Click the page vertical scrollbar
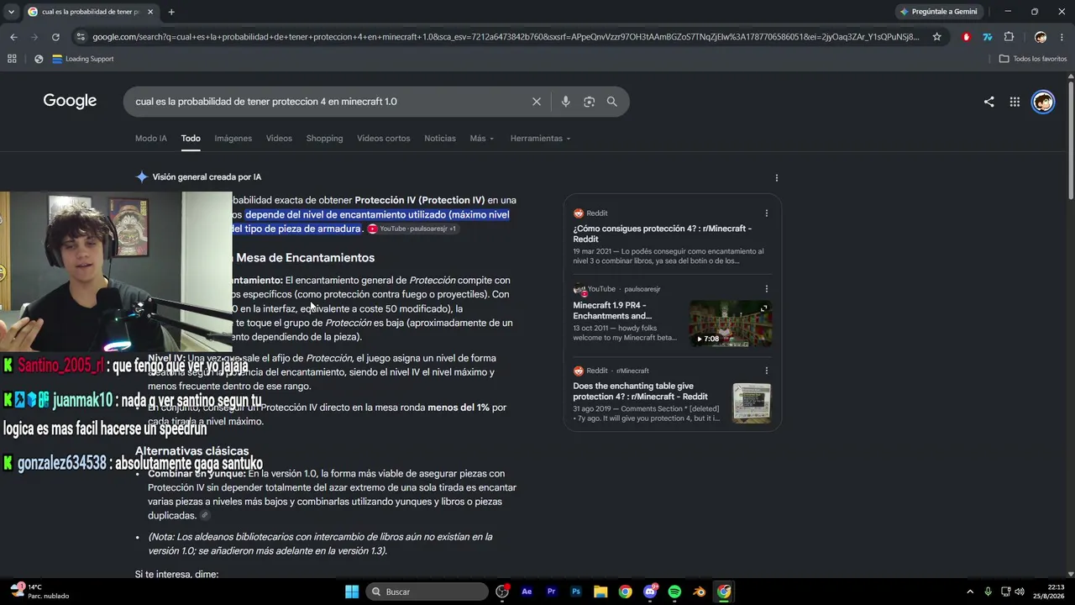 (x=1071, y=139)
